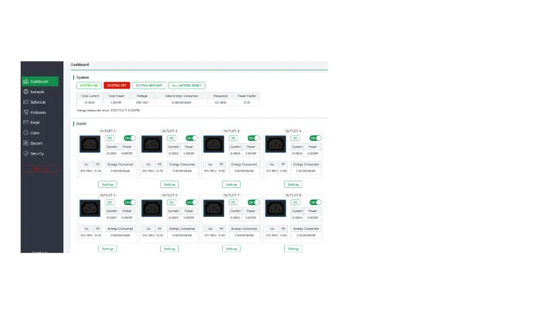Select the Dashboard chart icon in the sidebar
The height and width of the screenshot is (314, 558).
click(26, 81)
